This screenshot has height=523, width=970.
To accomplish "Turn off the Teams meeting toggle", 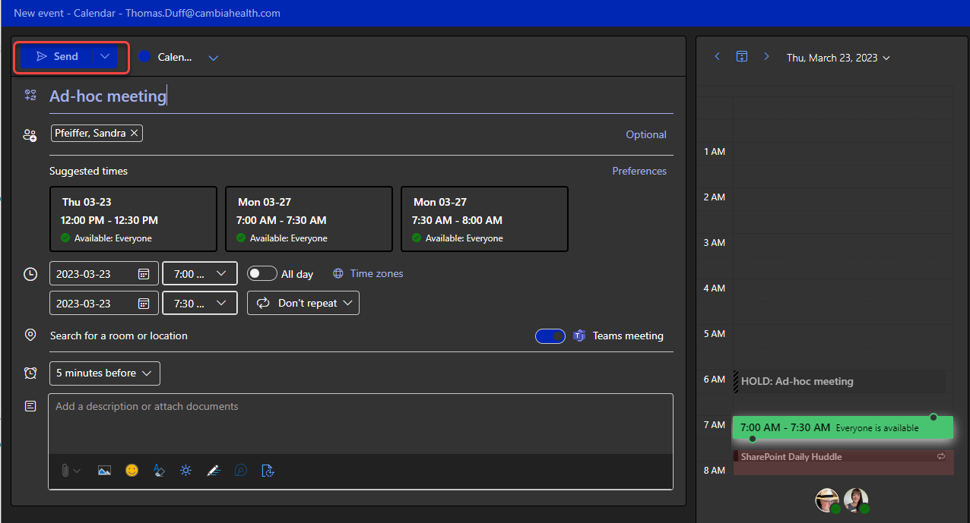I will pos(550,336).
